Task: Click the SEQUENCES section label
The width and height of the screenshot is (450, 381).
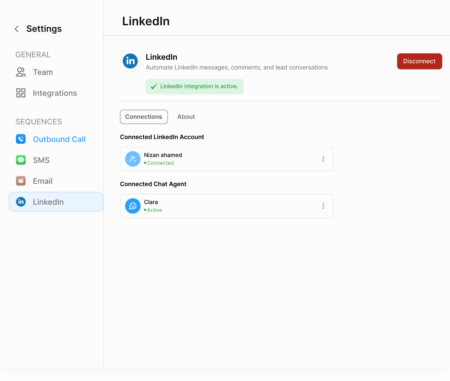Action: (39, 122)
